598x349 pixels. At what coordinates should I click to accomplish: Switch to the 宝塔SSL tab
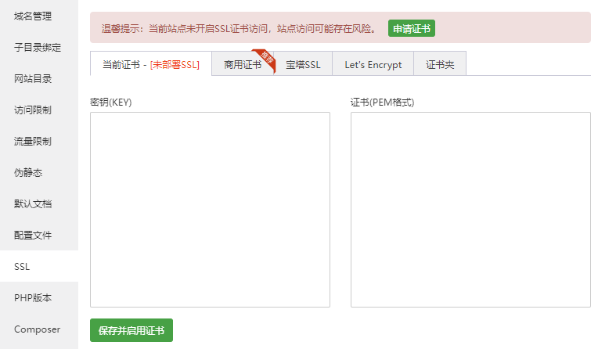click(x=303, y=64)
